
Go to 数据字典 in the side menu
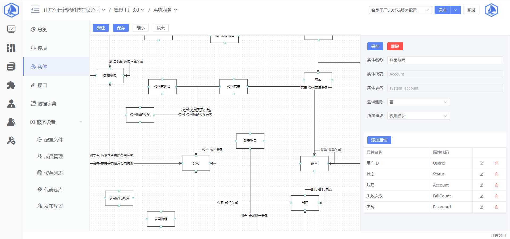[56, 104]
